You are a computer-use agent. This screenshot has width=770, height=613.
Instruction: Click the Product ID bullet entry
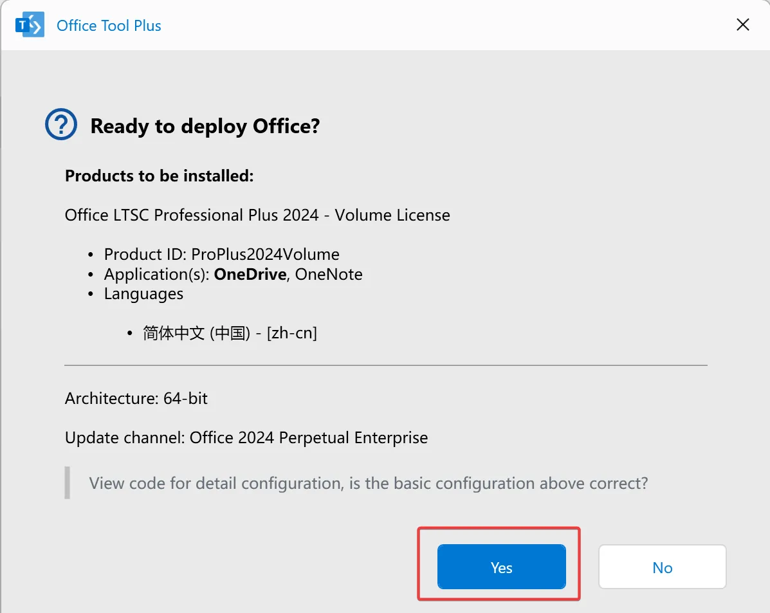click(221, 254)
